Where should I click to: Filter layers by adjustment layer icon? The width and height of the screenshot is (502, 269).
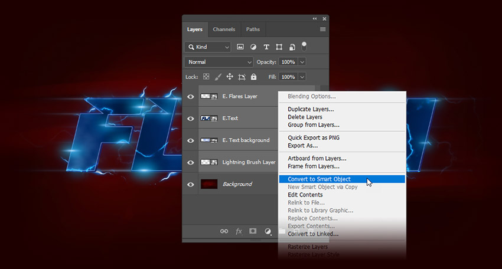click(253, 47)
